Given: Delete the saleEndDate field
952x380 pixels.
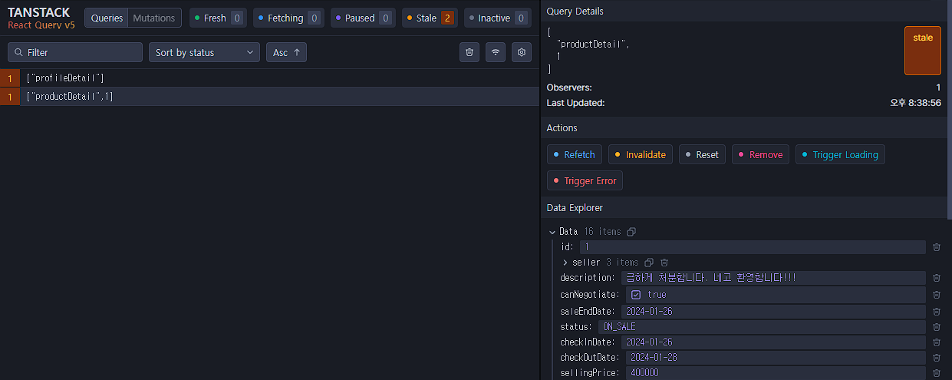Looking at the screenshot, I should [x=937, y=312].
